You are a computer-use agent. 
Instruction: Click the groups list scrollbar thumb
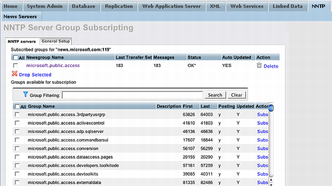pos(271,108)
